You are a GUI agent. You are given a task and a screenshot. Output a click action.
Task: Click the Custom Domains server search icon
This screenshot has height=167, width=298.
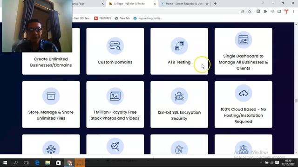coord(115,46)
